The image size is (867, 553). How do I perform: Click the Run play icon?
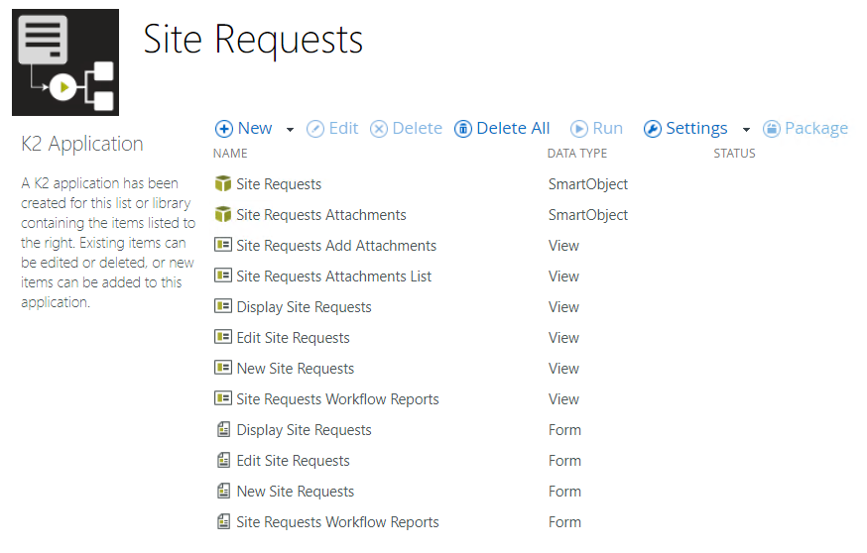[579, 129]
